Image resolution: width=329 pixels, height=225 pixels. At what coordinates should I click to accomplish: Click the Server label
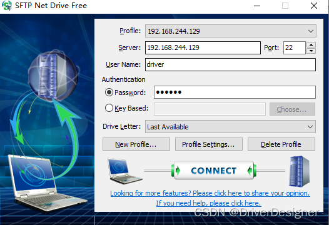(129, 47)
